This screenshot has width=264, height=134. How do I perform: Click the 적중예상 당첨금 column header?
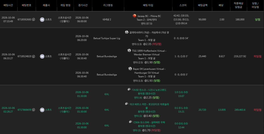tap(238, 5)
